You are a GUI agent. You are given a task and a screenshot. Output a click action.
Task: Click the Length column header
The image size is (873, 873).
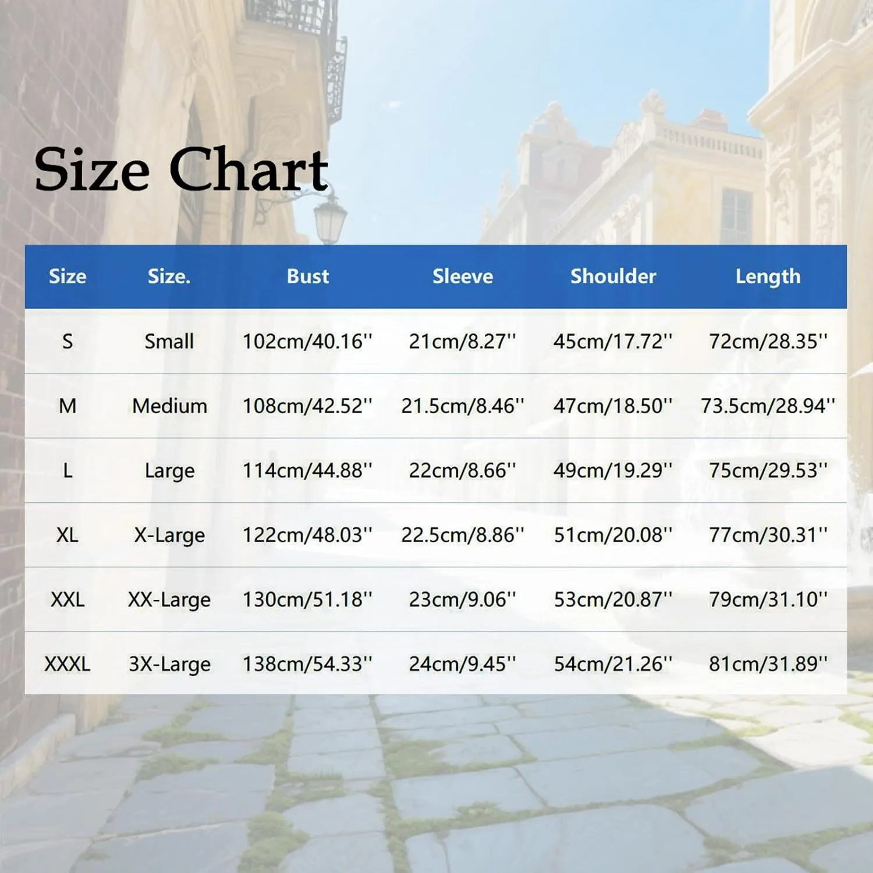[768, 277]
